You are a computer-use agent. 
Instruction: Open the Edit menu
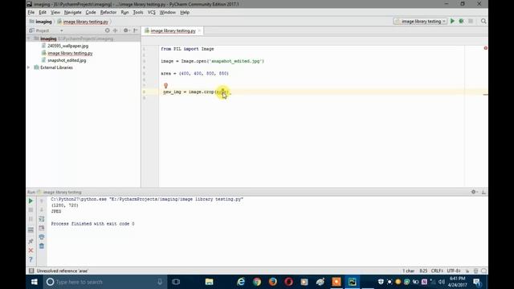click(x=43, y=13)
